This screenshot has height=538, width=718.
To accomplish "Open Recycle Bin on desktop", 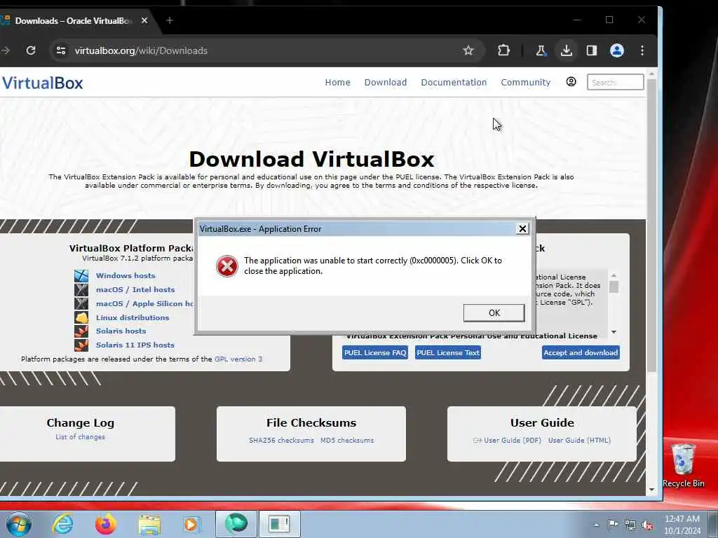I will 683,465.
